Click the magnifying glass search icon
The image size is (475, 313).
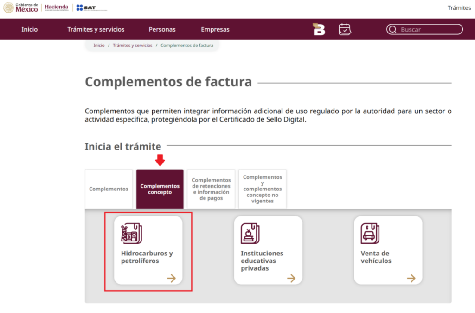tap(393, 29)
